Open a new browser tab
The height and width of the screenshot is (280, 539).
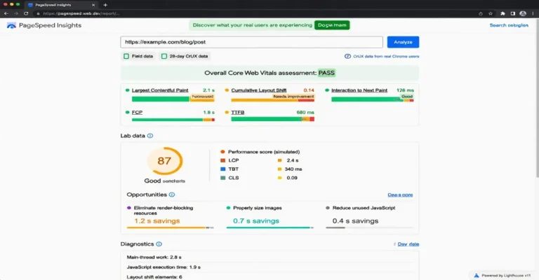pyautogui.click(x=105, y=5)
